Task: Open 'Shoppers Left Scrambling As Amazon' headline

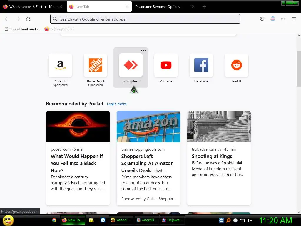Action: [x=148, y=163]
